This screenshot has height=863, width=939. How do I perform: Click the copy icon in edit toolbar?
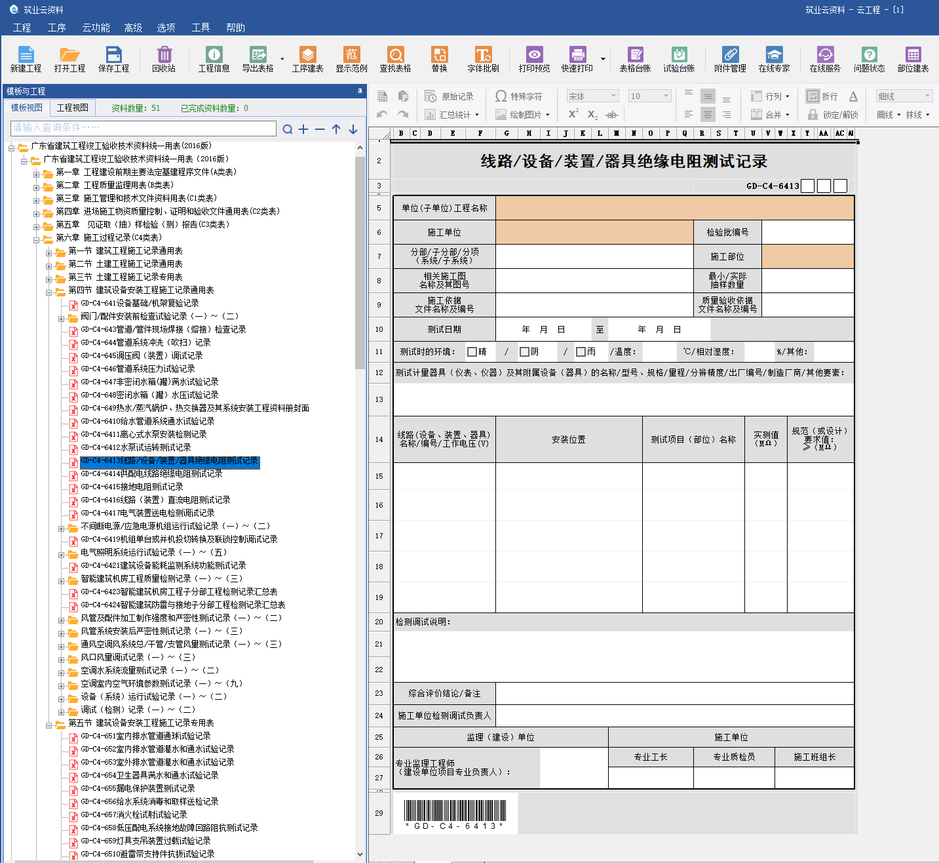tap(383, 96)
